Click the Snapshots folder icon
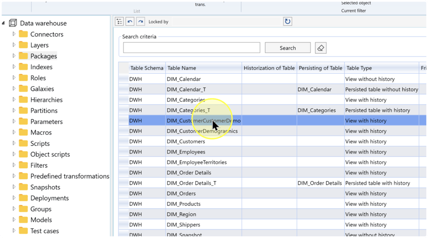The image size is (428, 238). 23,187
